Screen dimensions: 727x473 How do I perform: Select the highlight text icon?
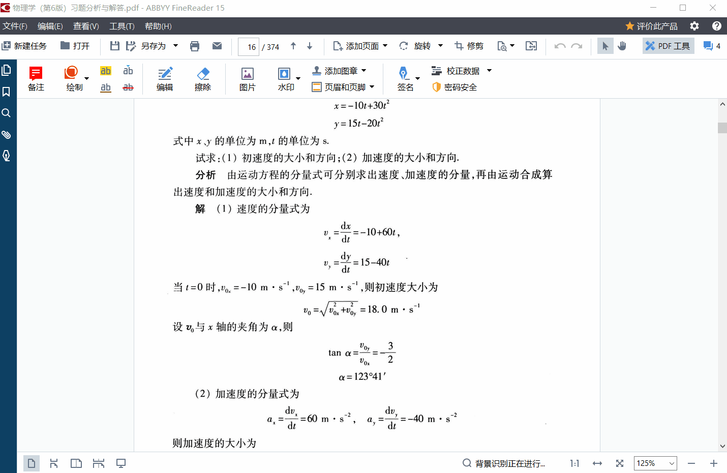click(x=106, y=71)
